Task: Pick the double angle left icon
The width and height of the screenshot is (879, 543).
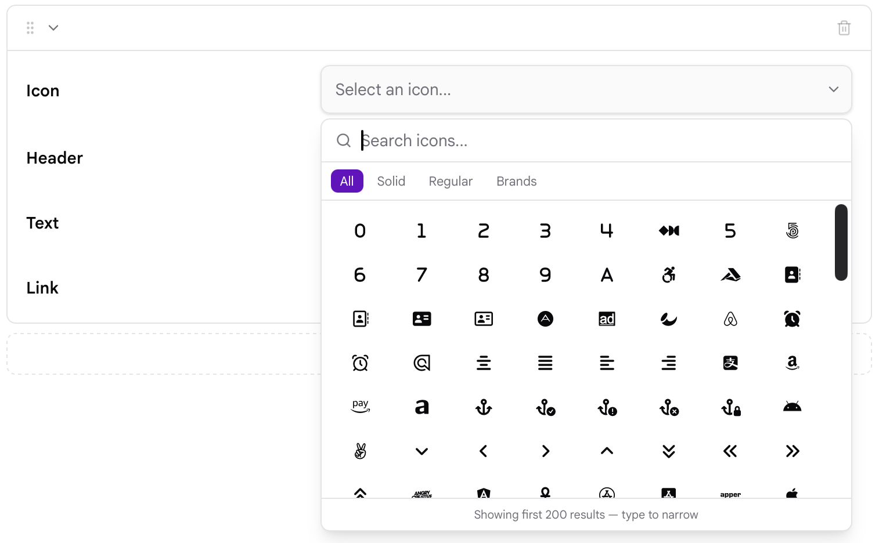Action: [730, 451]
